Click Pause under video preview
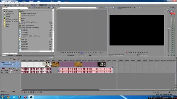 coord(136,53)
